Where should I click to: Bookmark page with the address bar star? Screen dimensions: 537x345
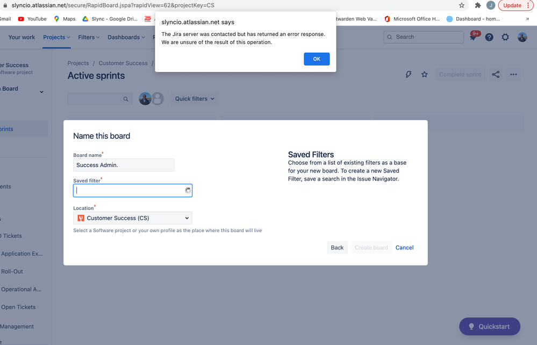(x=461, y=5)
